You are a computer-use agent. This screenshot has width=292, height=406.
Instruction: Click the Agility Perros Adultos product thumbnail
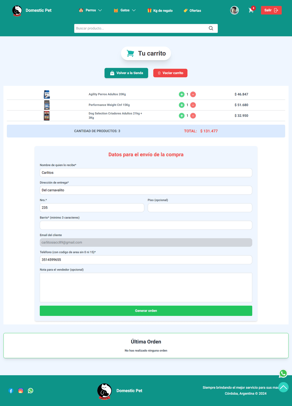(x=47, y=94)
